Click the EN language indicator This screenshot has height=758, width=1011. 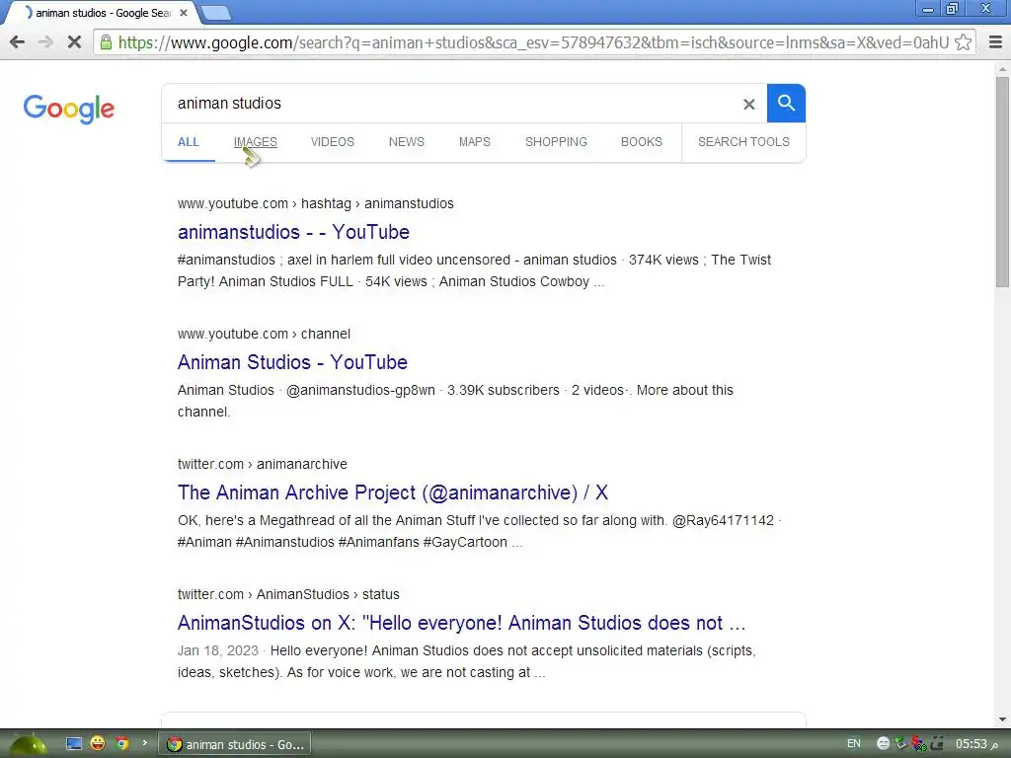point(854,744)
